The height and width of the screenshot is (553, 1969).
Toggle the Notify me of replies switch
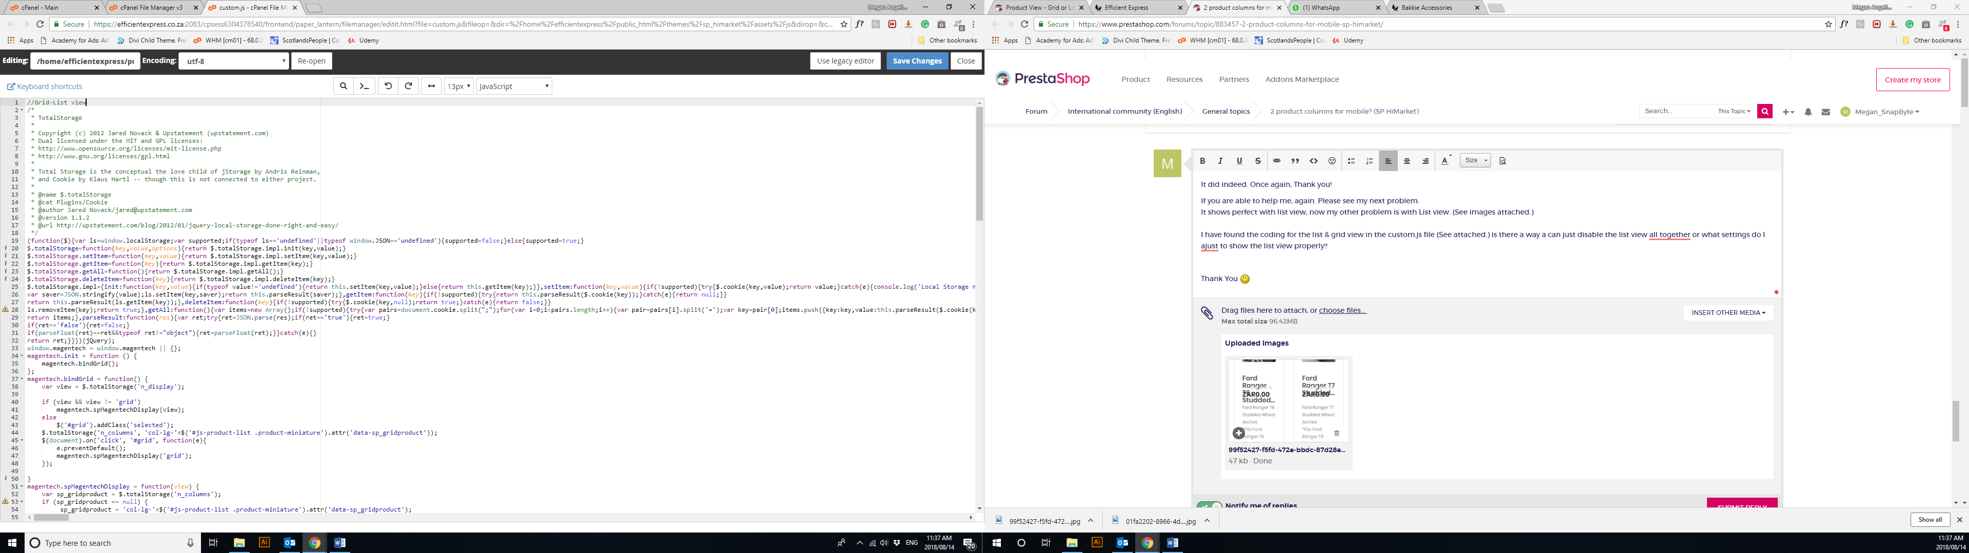(x=1209, y=506)
